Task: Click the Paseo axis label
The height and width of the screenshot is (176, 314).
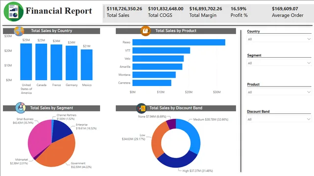Action: [127, 43]
